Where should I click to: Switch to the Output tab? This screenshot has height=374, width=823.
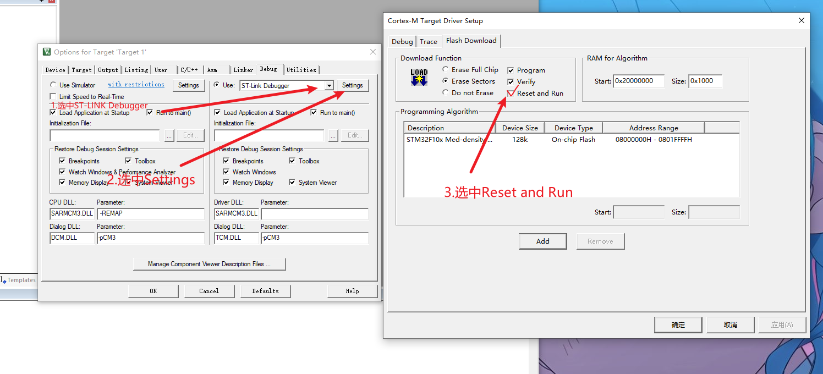(x=108, y=70)
